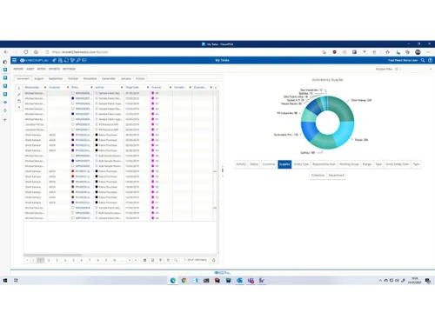The image size is (435, 326).
Task: Click the search magnifier in the blue header
Action: [423, 60]
